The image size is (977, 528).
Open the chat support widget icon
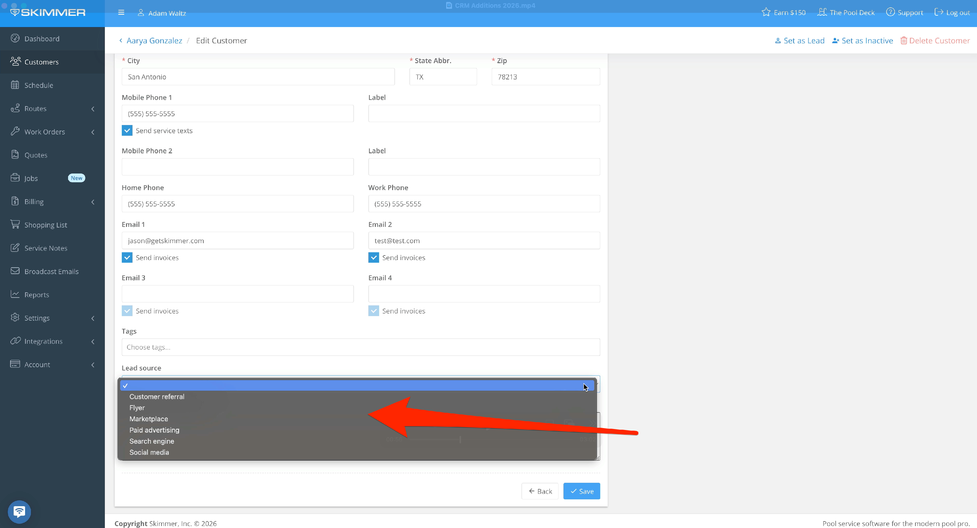pos(19,512)
